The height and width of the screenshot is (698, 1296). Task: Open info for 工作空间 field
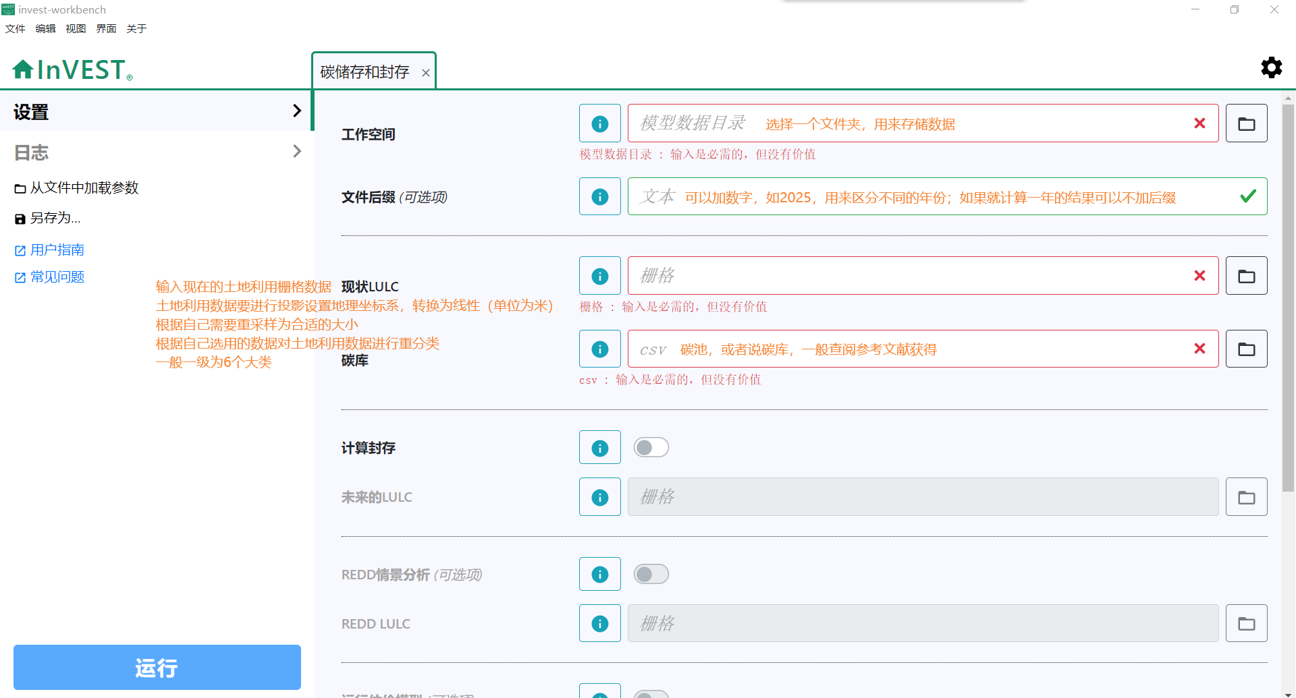(599, 123)
